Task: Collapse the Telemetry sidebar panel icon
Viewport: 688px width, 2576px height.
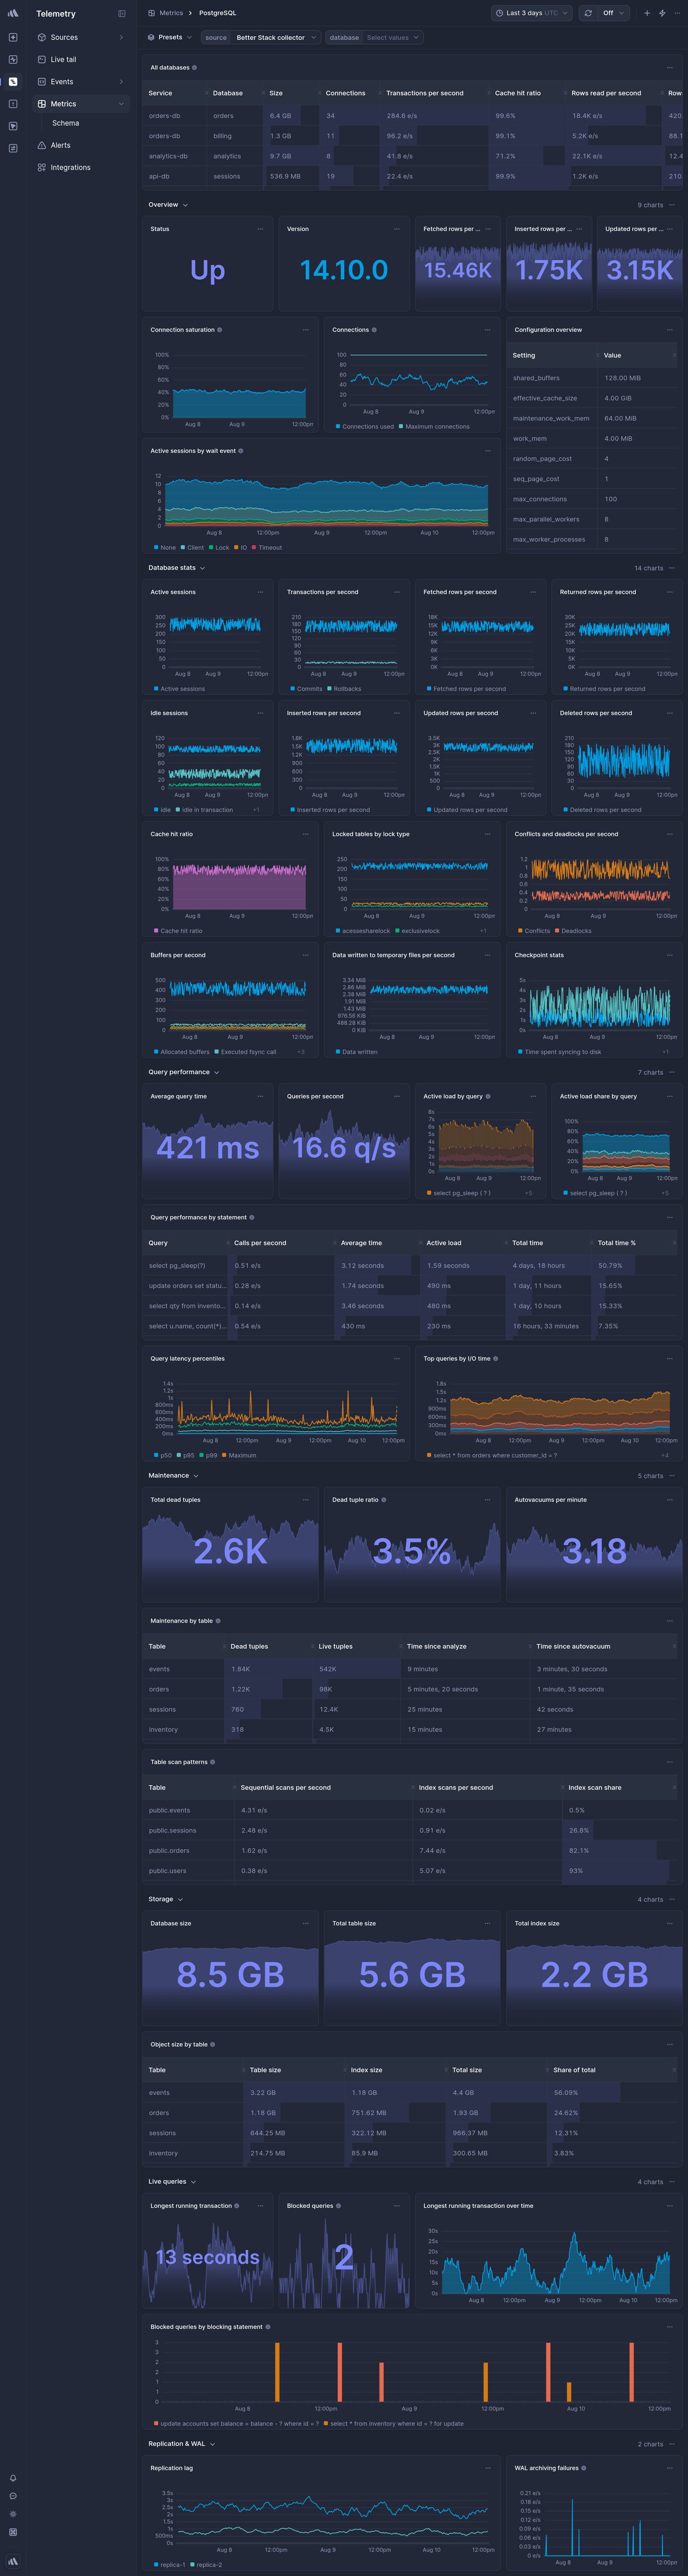Action: (122, 14)
